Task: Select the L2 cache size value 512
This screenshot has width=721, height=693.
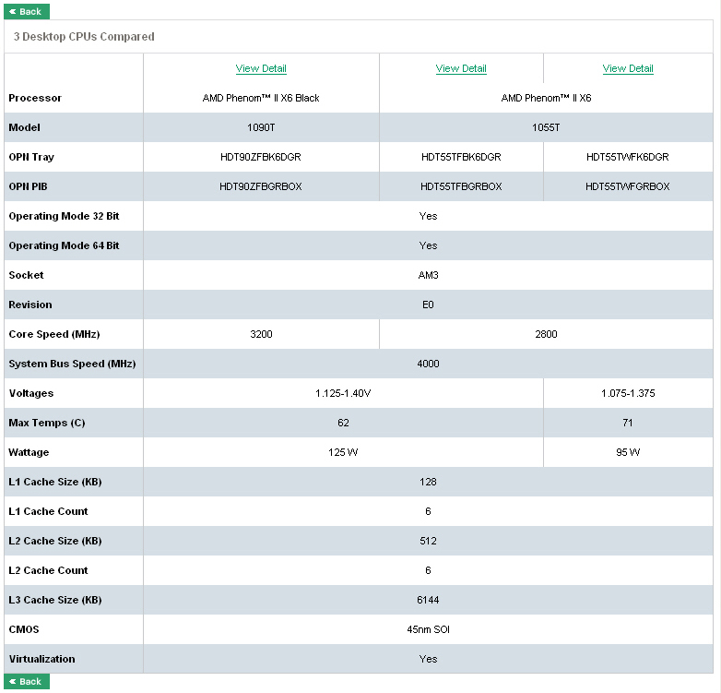Action: (428, 541)
